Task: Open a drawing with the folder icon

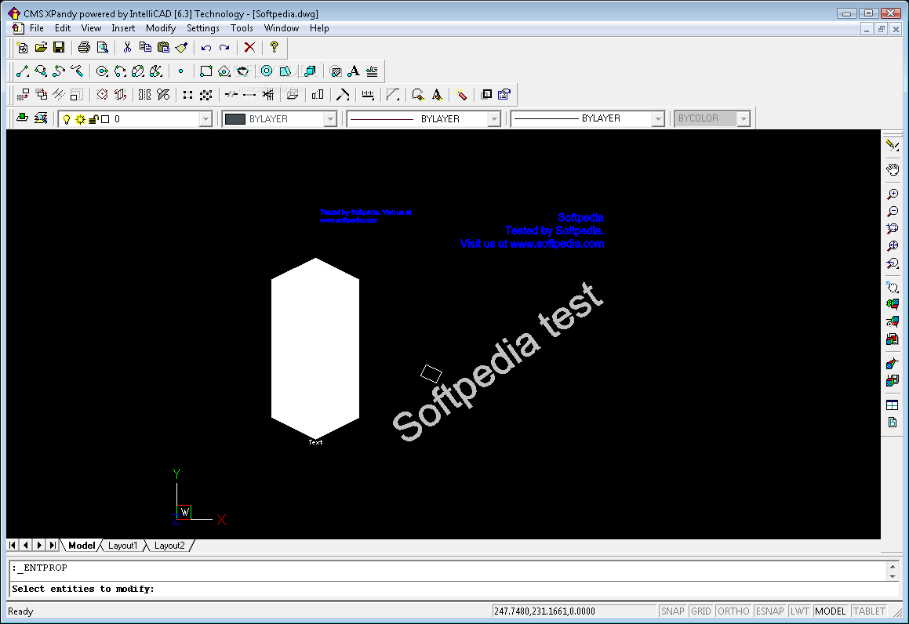Action: click(41, 48)
